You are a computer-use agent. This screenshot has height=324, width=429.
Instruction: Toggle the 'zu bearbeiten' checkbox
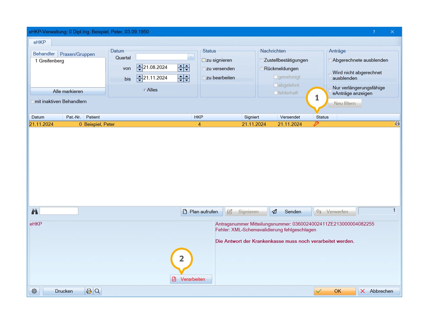click(x=204, y=78)
